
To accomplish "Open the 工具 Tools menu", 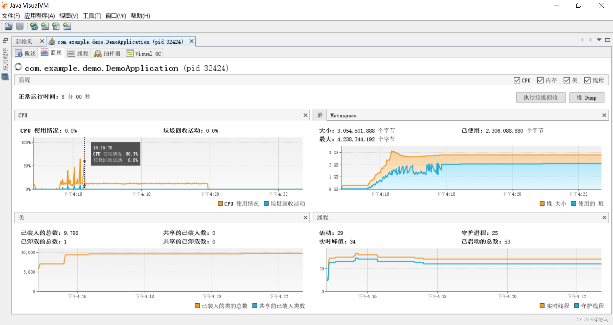I will (92, 16).
